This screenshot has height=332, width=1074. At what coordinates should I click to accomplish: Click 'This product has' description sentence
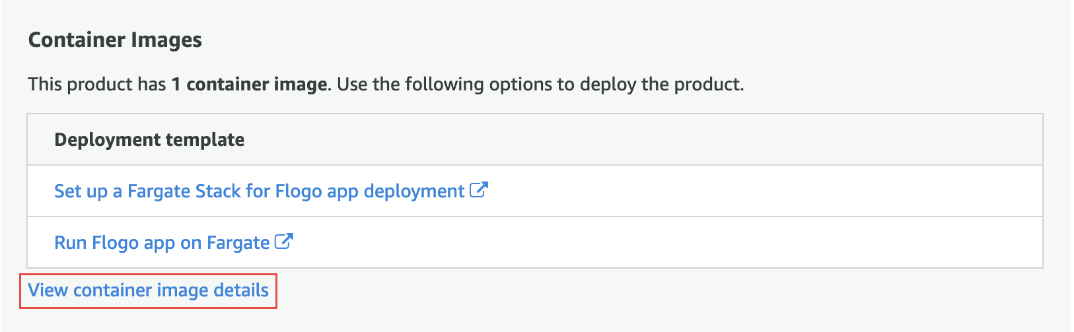pos(96,84)
